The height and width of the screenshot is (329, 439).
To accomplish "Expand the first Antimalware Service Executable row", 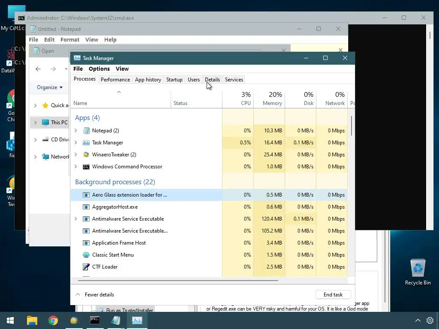I will (76, 219).
